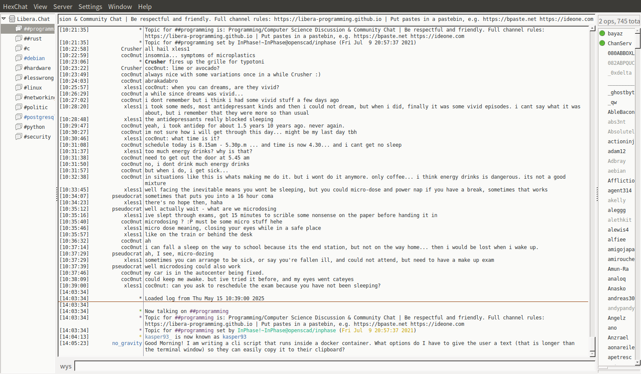This screenshot has height=374, width=641.
Task: Click the green op icon beside ChanServ
Action: coord(602,43)
